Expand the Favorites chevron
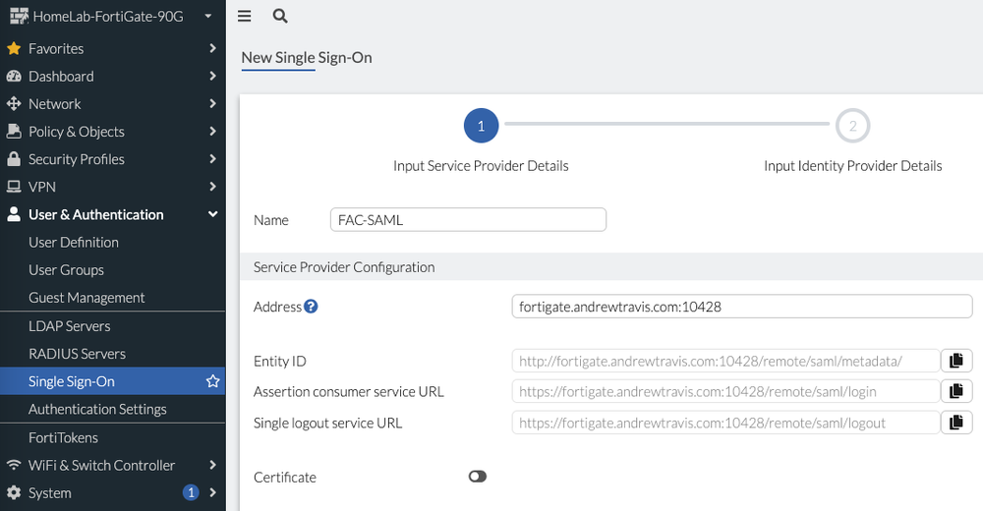 tap(212, 48)
